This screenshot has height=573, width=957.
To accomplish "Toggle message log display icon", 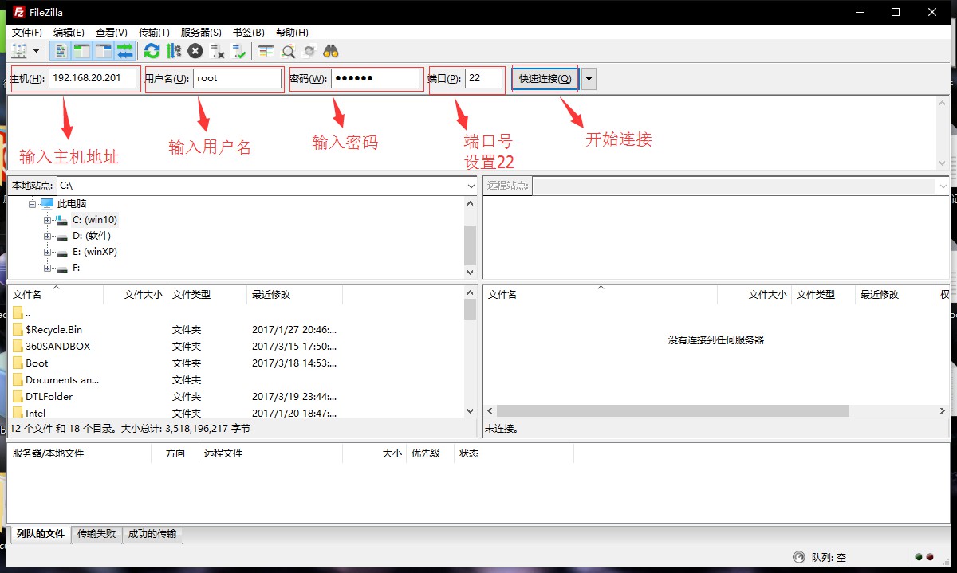I will click(x=61, y=51).
